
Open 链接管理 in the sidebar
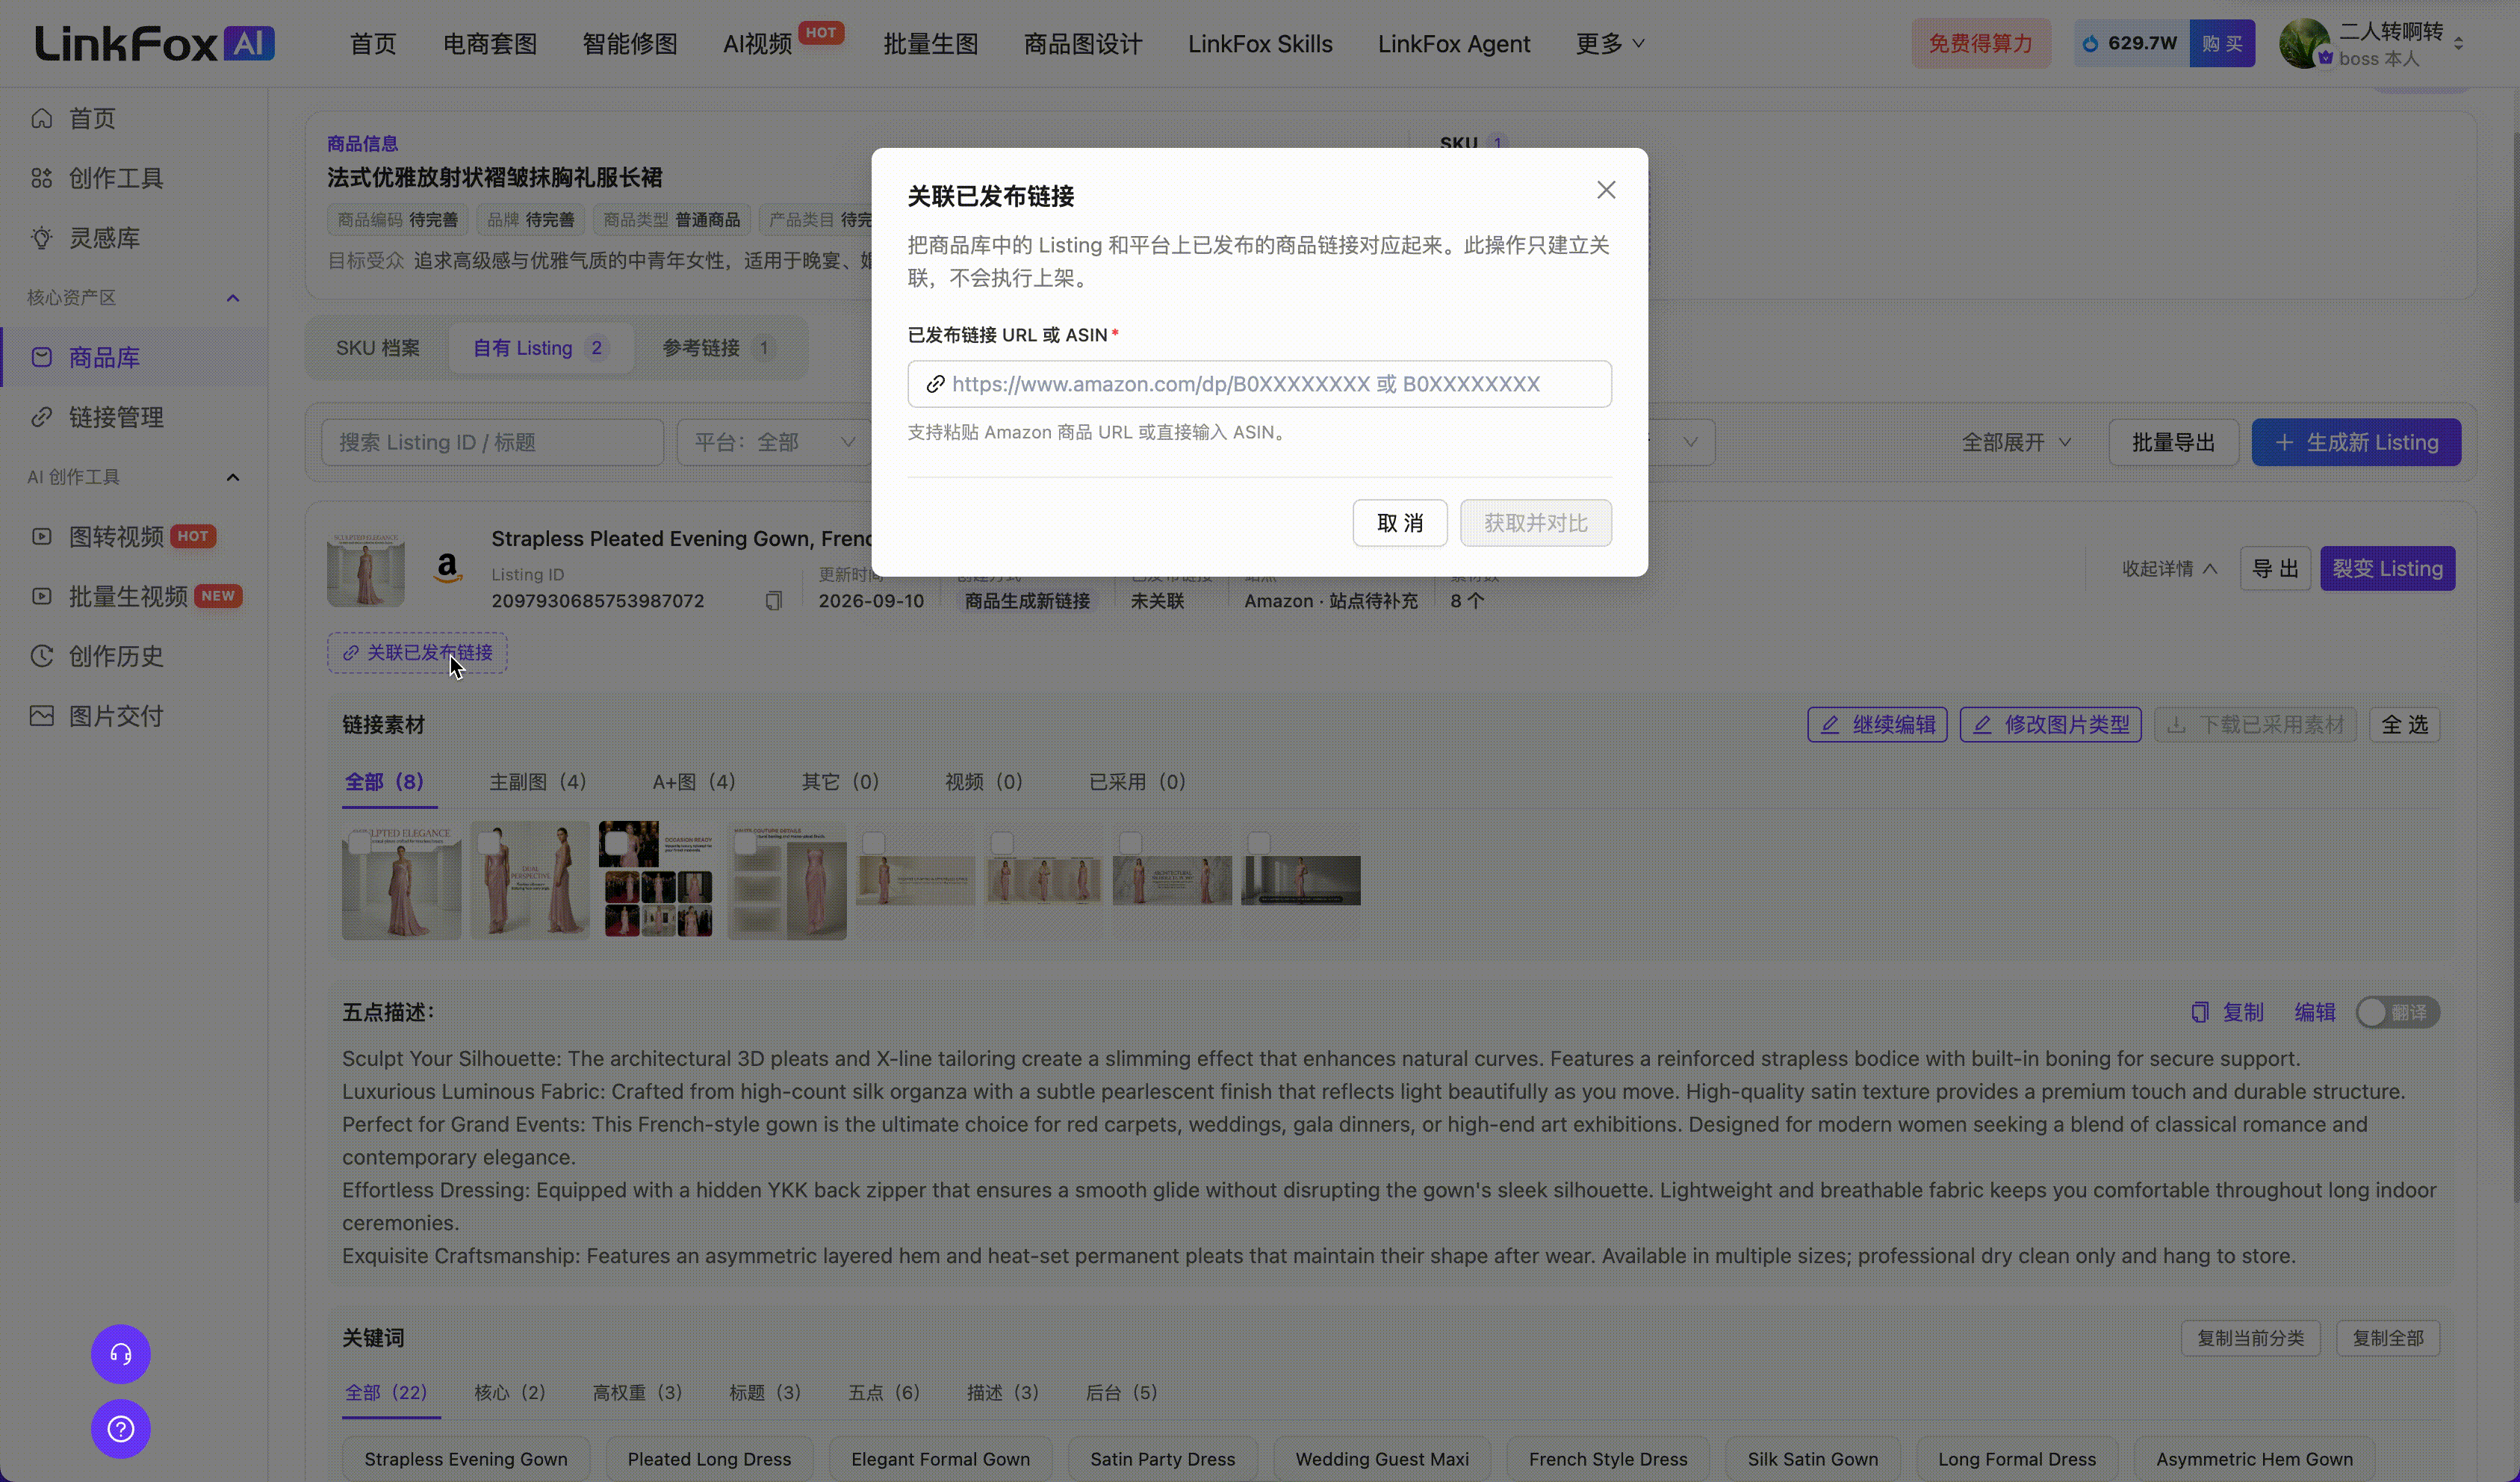115,417
